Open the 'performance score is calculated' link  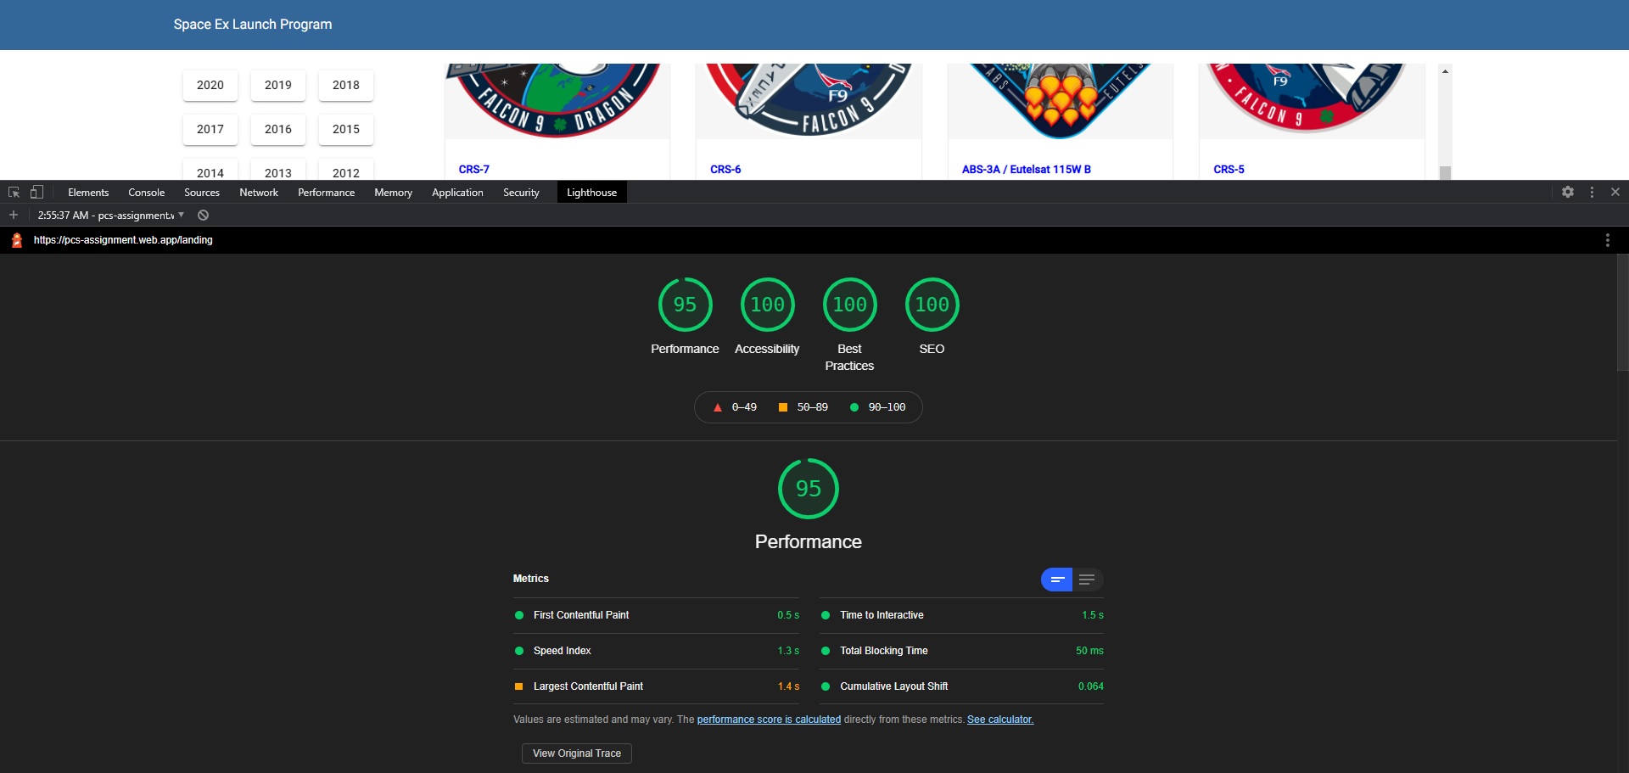(x=769, y=720)
